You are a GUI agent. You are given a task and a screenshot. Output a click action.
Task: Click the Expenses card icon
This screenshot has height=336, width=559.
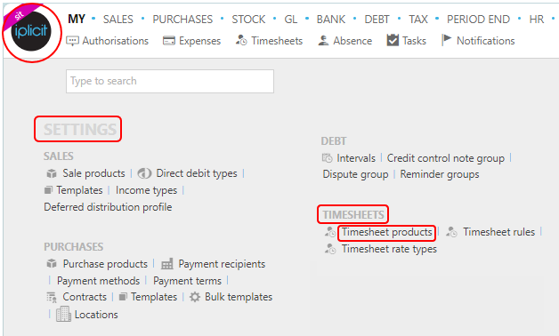169,41
